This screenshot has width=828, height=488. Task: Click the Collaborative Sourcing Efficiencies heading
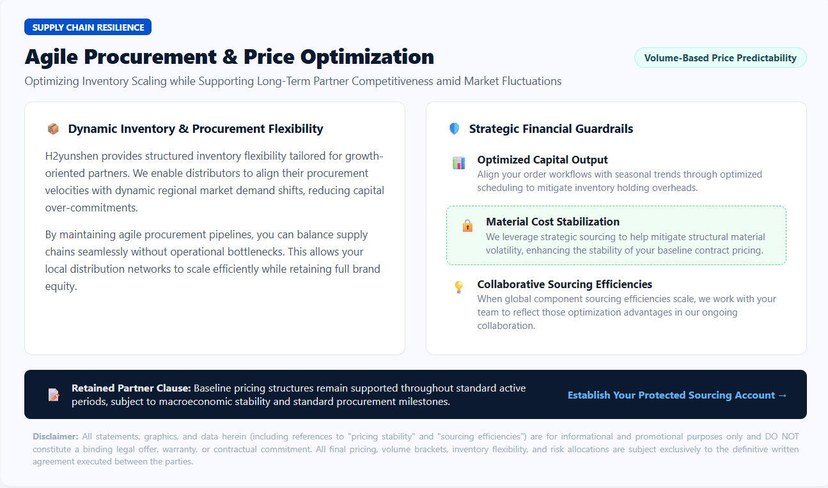point(565,284)
